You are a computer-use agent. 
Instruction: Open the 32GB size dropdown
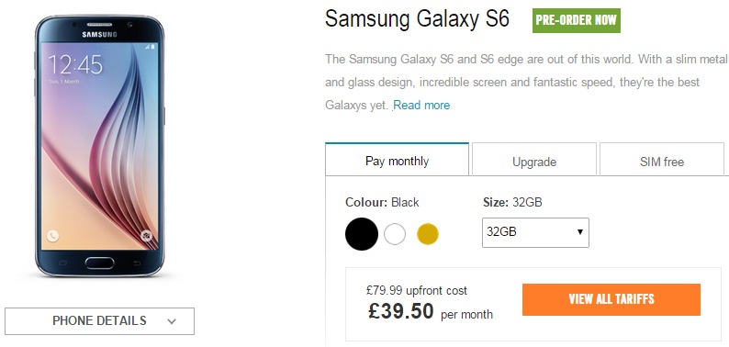[535, 232]
